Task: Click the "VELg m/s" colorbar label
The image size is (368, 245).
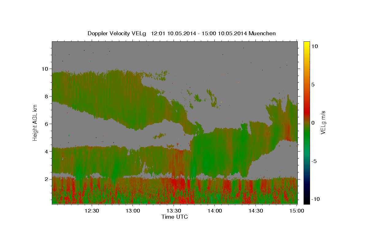Action: [x=323, y=123]
